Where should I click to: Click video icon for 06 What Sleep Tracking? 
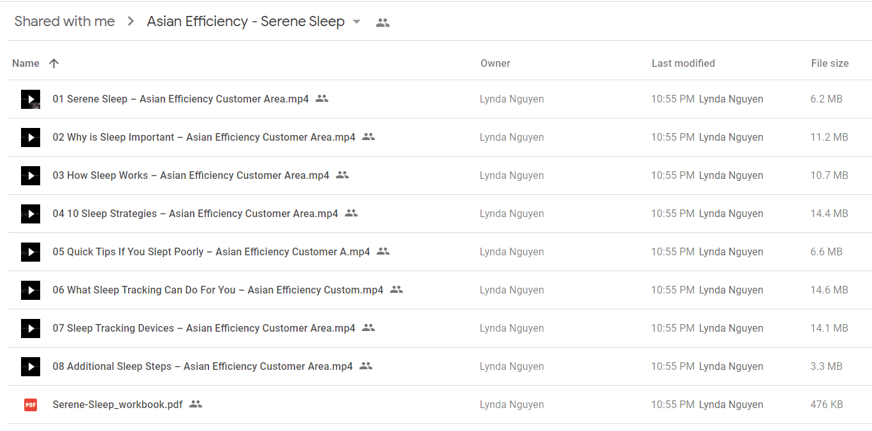[x=31, y=290]
